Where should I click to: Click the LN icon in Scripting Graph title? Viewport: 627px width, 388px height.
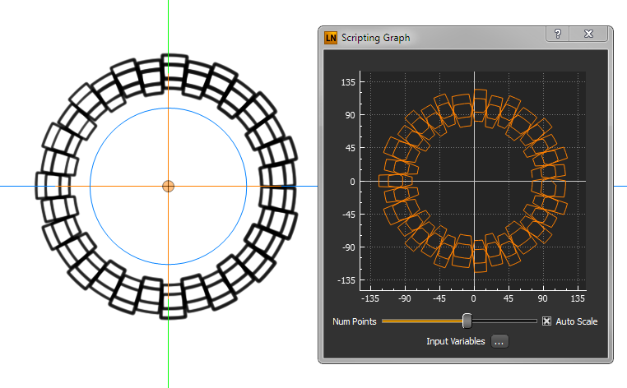tap(331, 38)
